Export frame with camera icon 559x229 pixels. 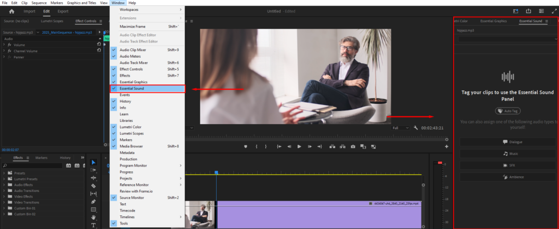[353, 146]
